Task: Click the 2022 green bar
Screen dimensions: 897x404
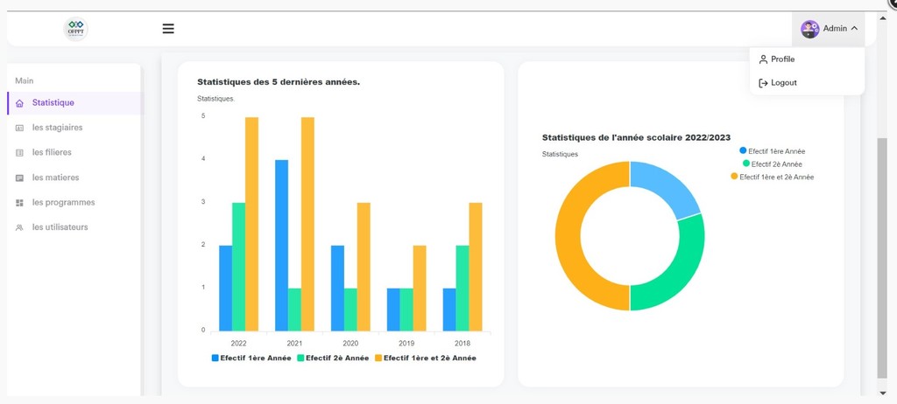Action: (238, 267)
